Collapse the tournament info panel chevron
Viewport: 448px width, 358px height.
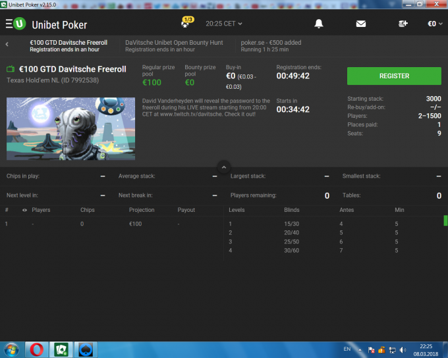[224, 167]
